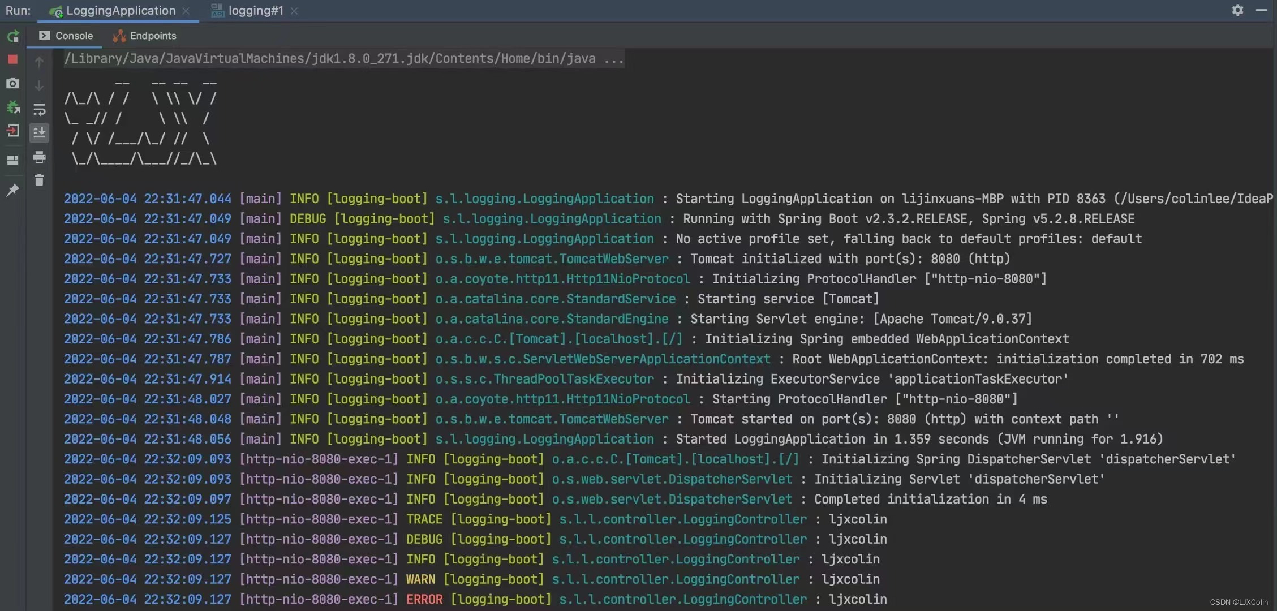Stop the running application (red square)
The height and width of the screenshot is (611, 1277).
[x=13, y=59]
